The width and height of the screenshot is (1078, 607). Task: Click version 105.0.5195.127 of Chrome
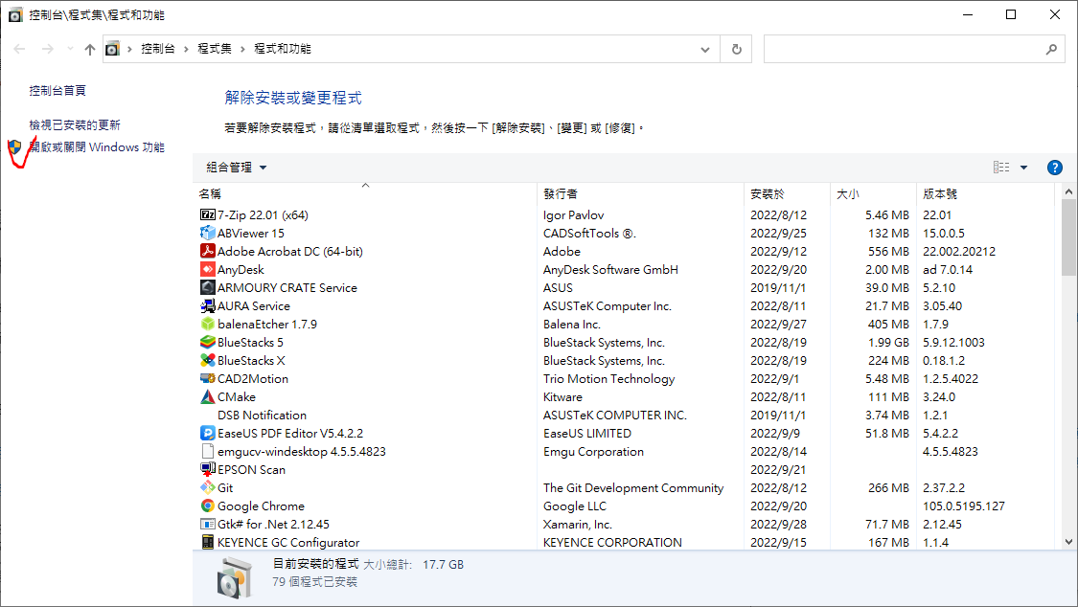[964, 506]
